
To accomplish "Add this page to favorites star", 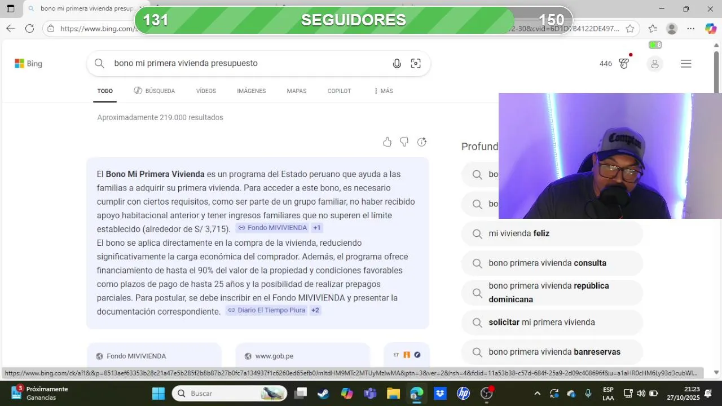I will tap(630, 28).
